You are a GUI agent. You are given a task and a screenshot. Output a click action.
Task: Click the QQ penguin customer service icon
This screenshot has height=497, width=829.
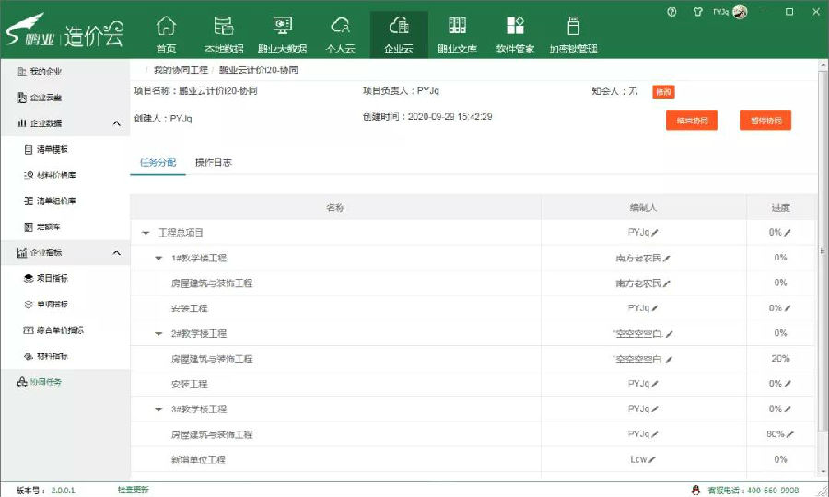[x=696, y=490]
